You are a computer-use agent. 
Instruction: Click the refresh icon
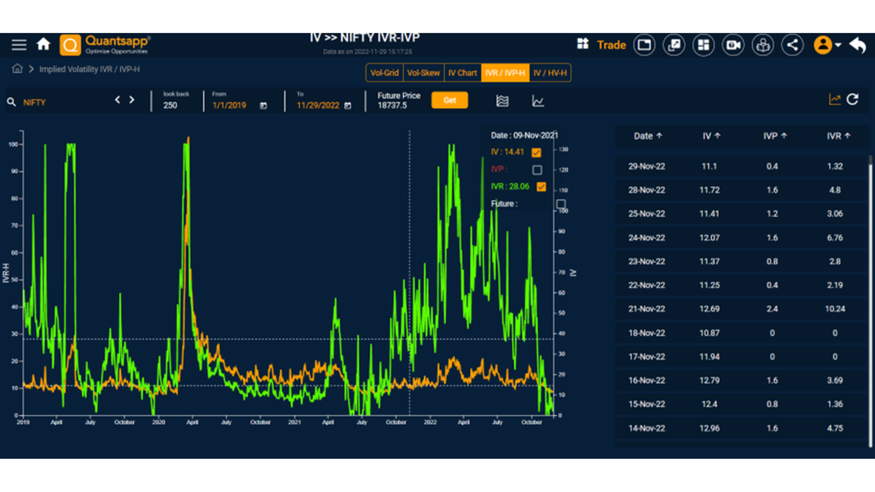point(853,100)
